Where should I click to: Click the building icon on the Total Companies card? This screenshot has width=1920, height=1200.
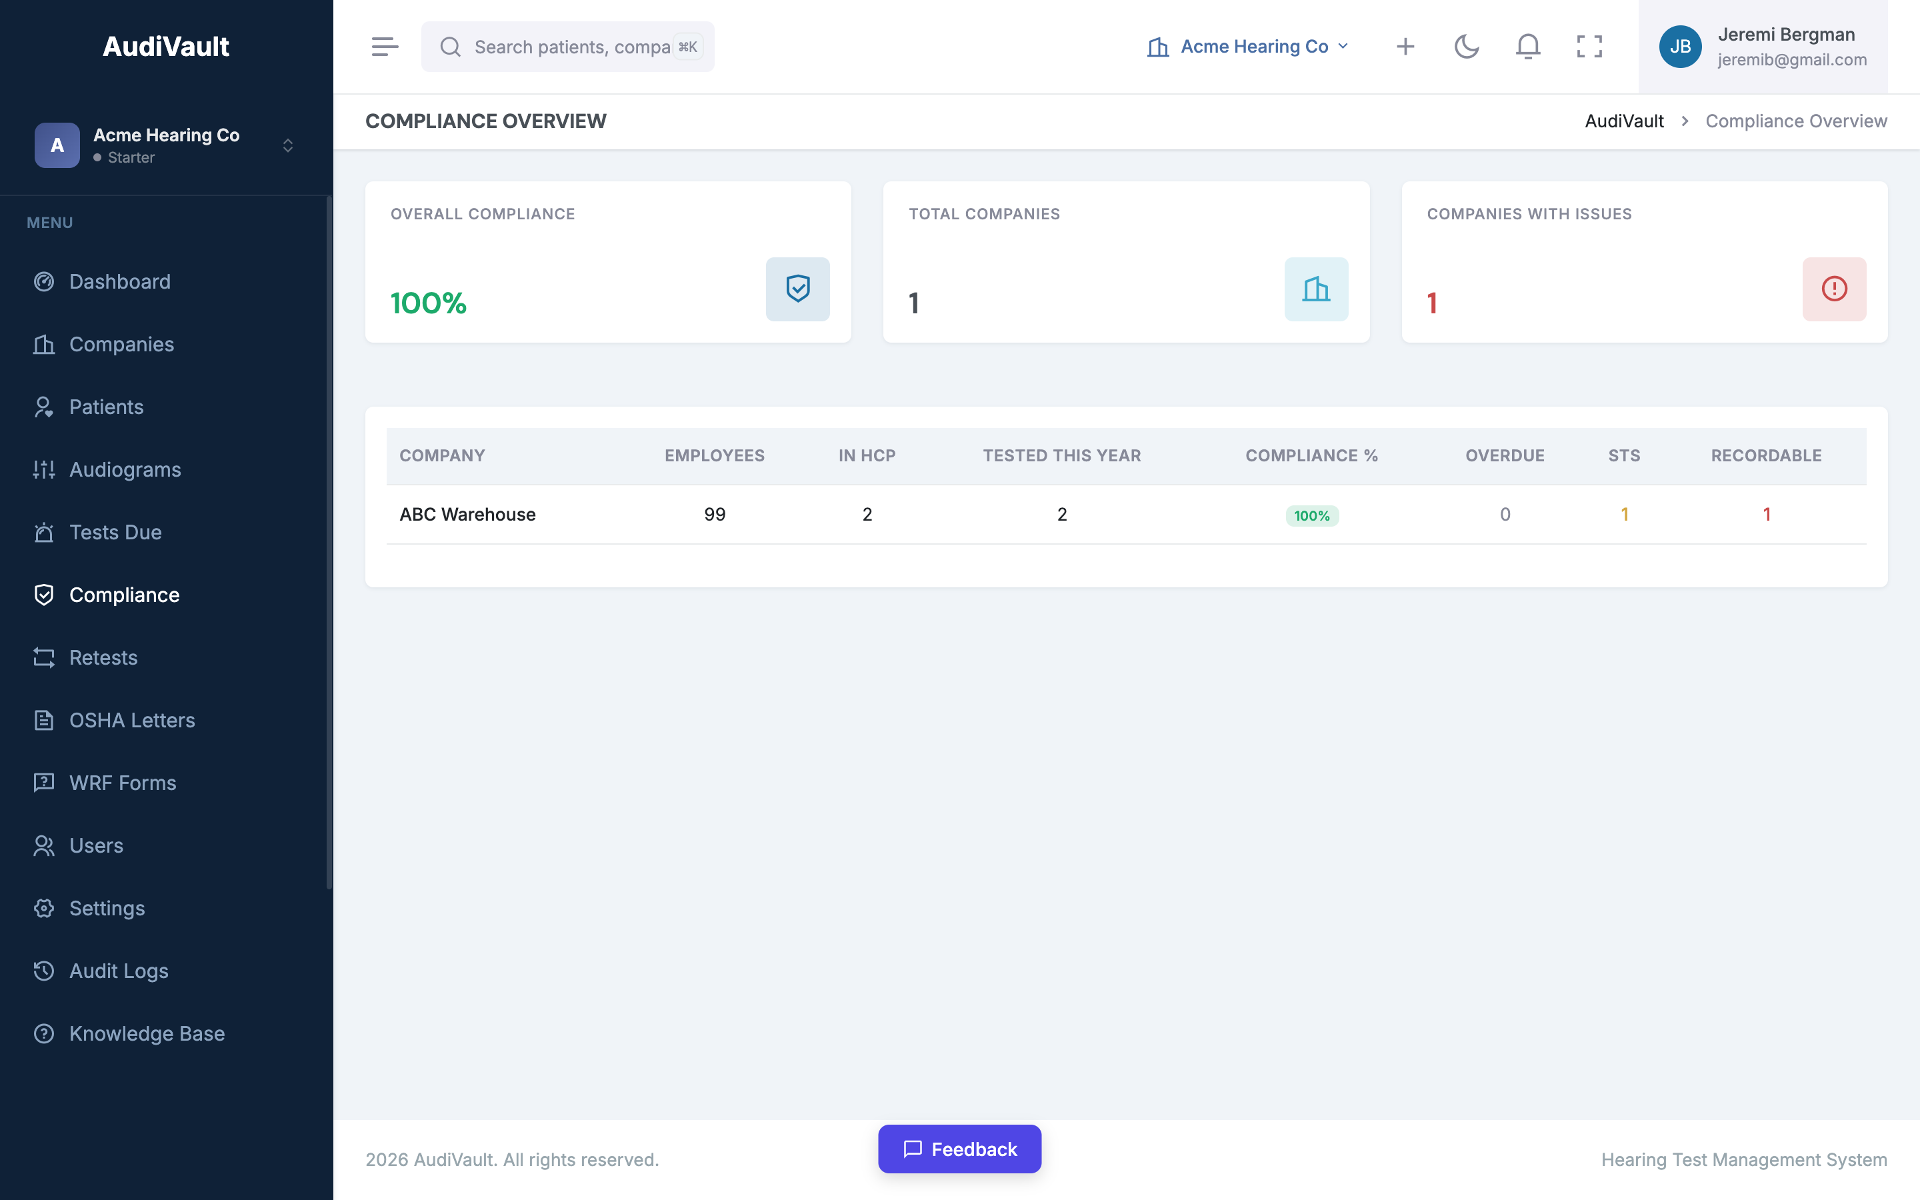pyautogui.click(x=1315, y=289)
